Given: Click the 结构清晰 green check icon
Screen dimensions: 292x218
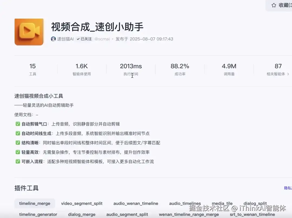Looking at the screenshot, I should click(18, 143).
